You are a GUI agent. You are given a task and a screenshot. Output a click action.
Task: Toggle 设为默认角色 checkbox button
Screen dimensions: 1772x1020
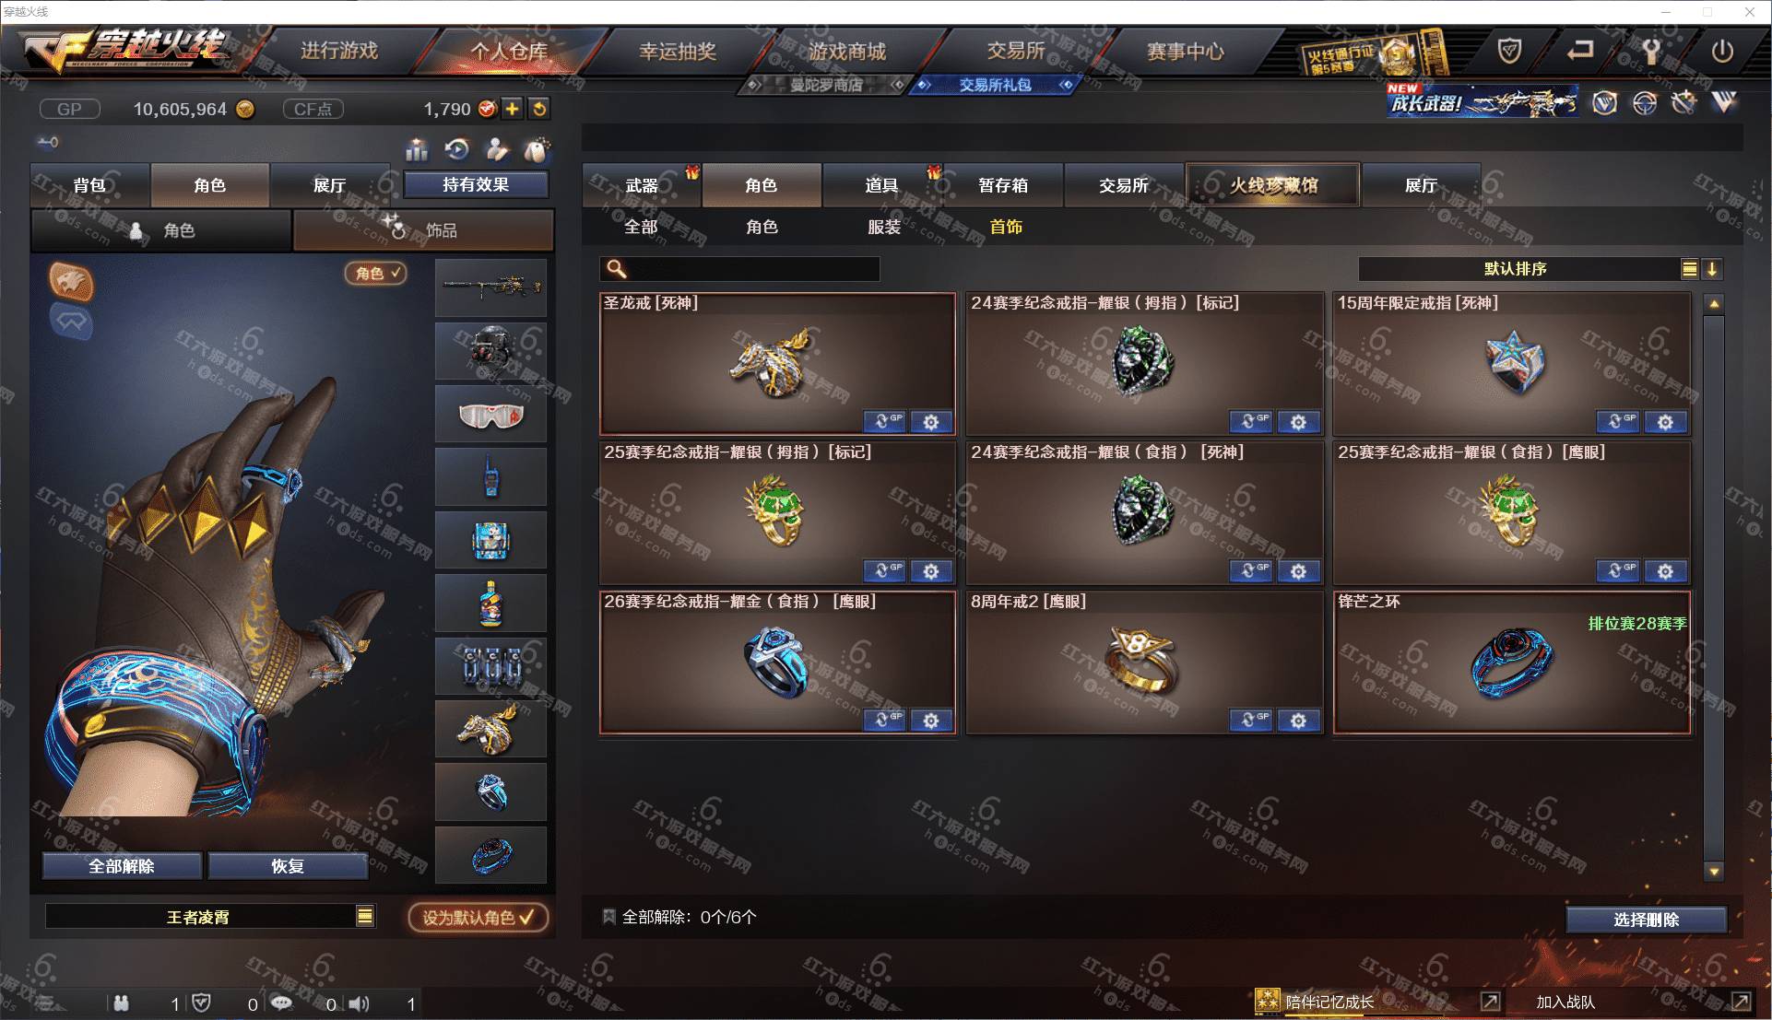tap(478, 918)
